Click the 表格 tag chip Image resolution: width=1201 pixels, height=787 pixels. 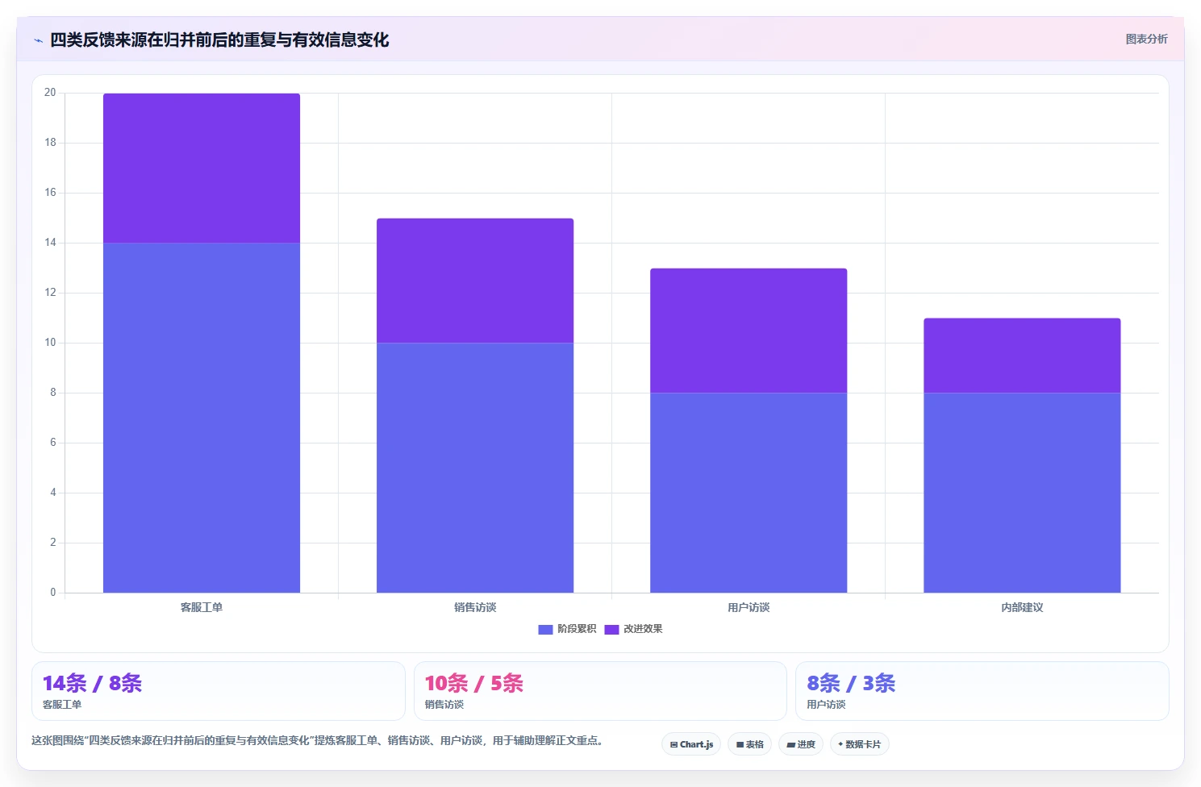(x=750, y=744)
